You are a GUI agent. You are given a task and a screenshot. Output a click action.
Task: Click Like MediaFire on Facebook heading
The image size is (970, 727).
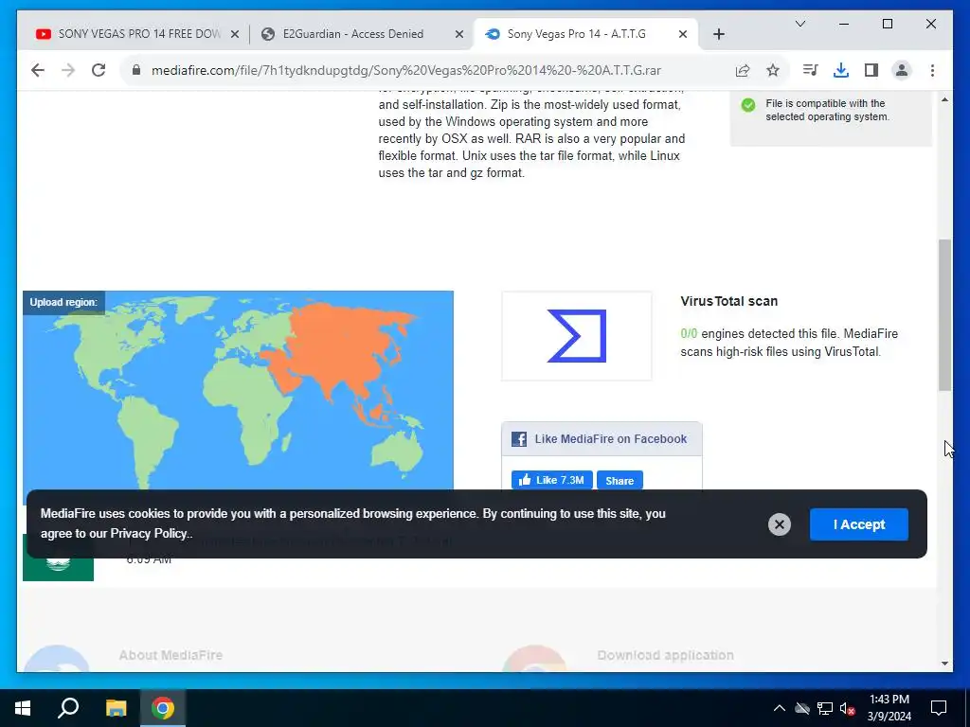click(x=611, y=439)
